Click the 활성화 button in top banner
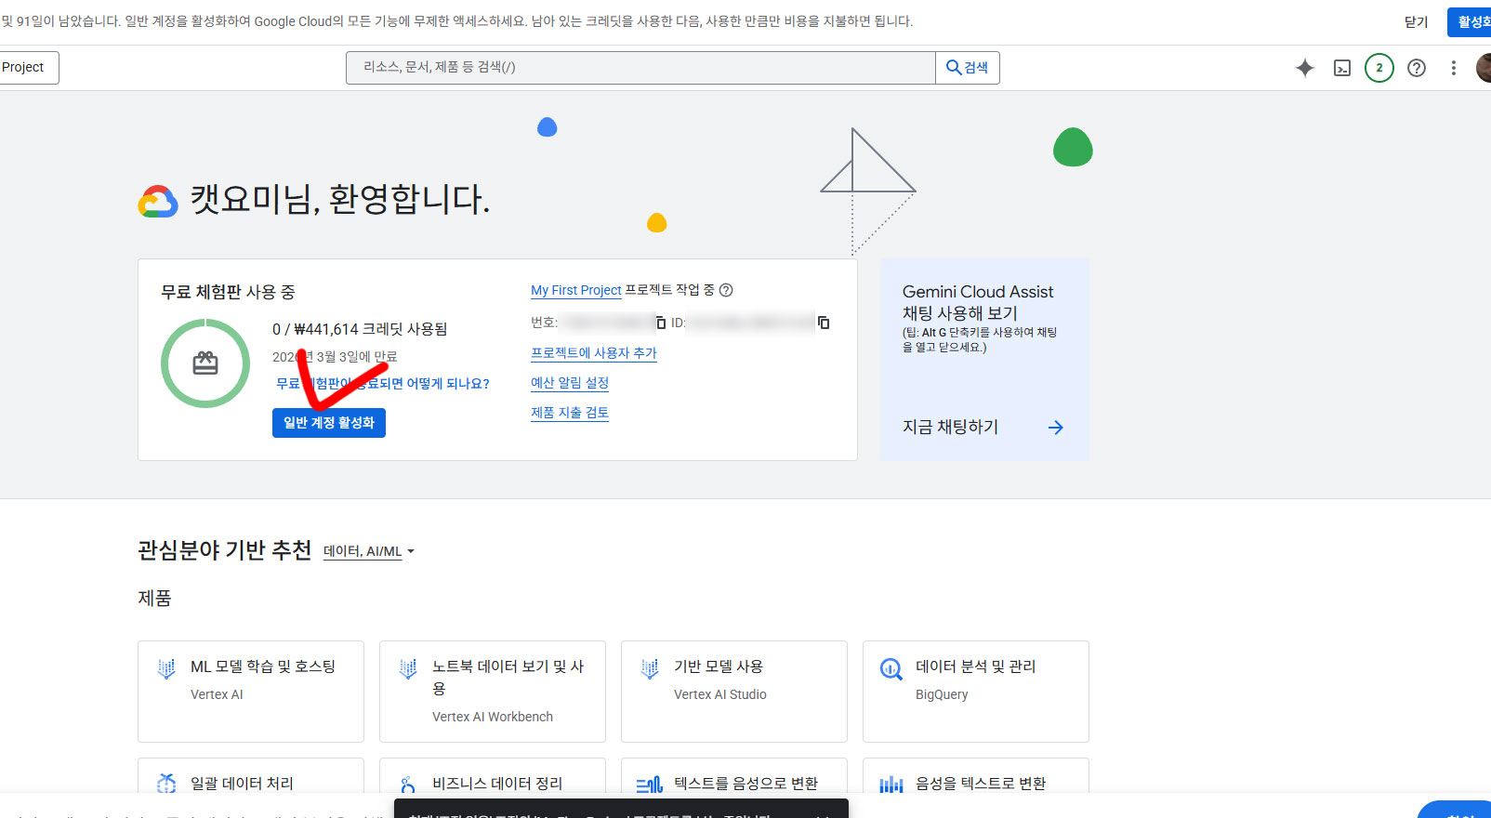 pos(1471,22)
